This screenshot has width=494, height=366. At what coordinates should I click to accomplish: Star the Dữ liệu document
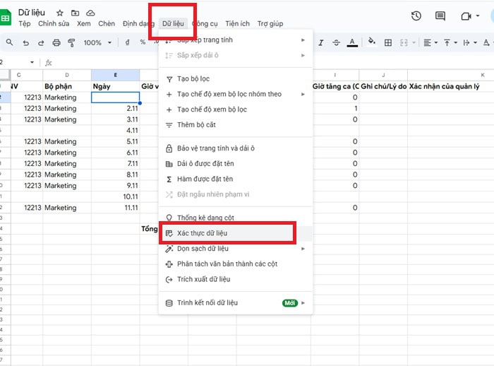click(60, 13)
